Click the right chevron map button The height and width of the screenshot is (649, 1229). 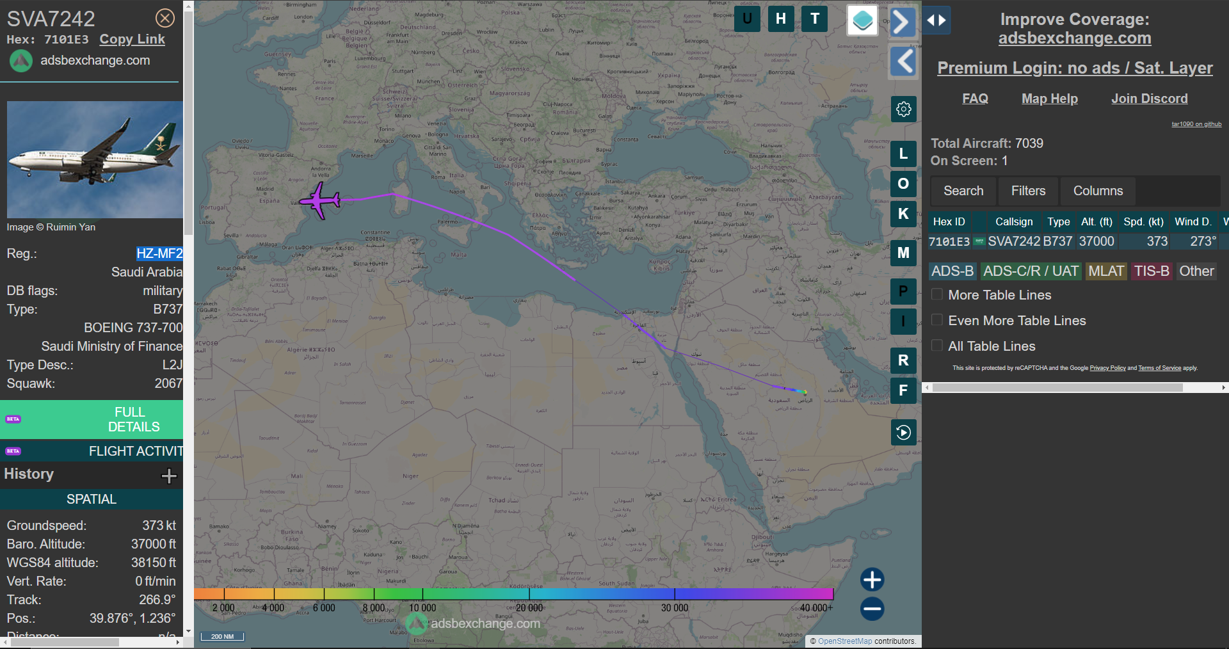tap(902, 22)
